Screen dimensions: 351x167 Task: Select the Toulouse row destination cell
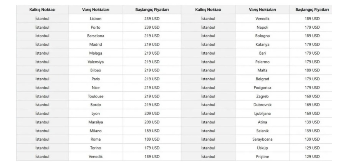pos(96,96)
